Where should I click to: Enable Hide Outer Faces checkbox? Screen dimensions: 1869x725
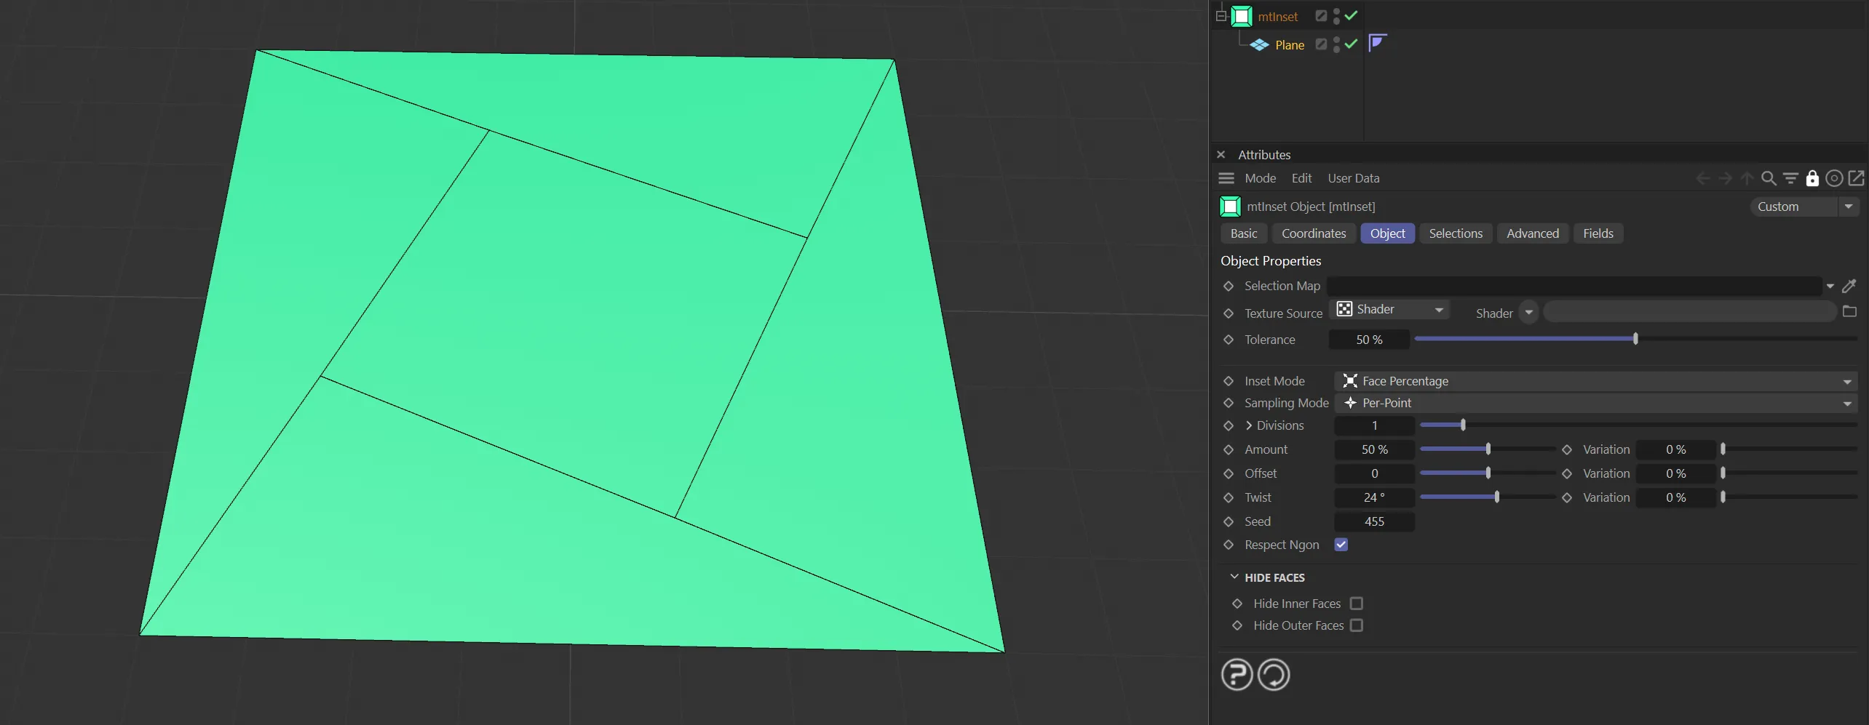(x=1357, y=625)
